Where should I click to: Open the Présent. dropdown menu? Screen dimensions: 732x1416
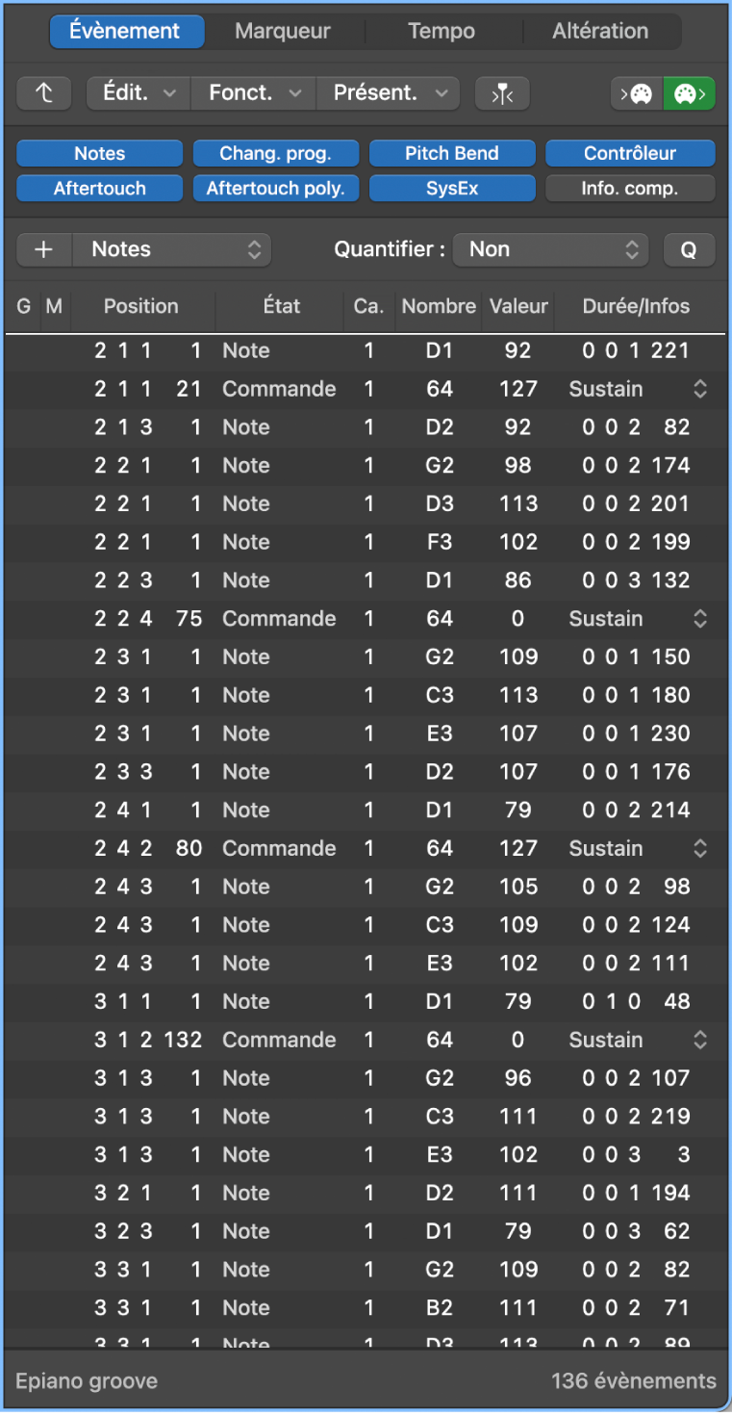coord(390,93)
